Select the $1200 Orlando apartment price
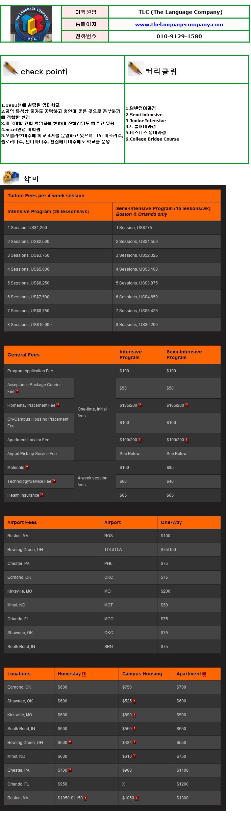The width and height of the screenshot is (251, 822). tap(182, 784)
